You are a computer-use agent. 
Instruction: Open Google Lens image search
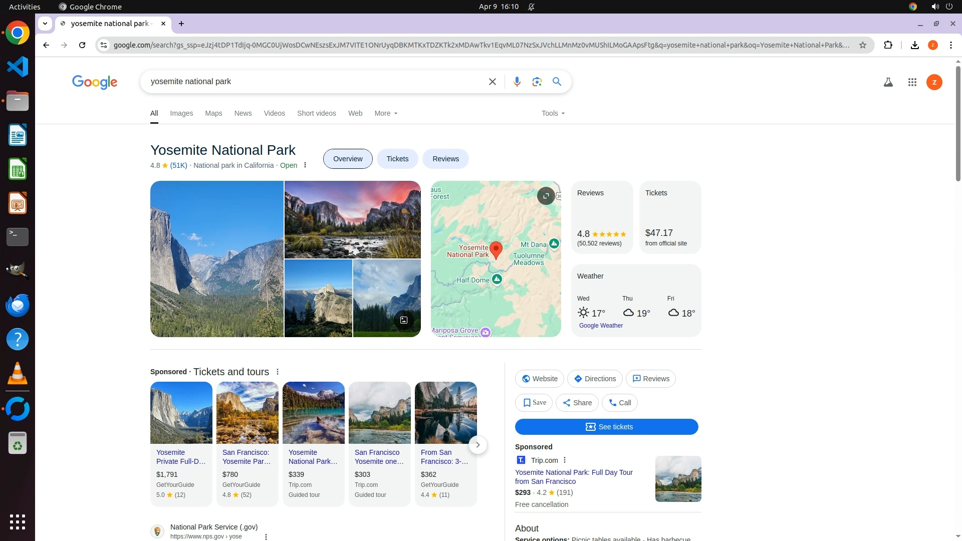point(537,82)
